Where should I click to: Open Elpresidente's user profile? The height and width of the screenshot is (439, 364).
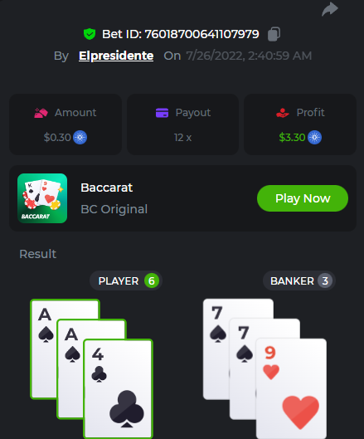click(x=116, y=56)
